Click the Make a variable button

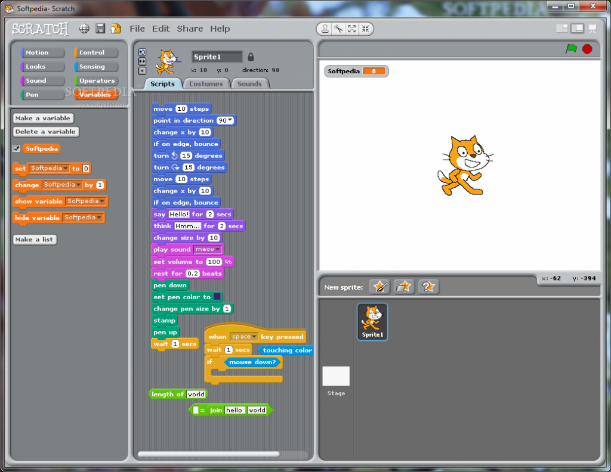42,118
